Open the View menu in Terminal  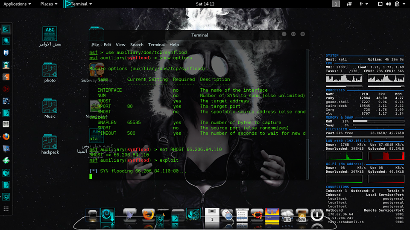point(120,45)
